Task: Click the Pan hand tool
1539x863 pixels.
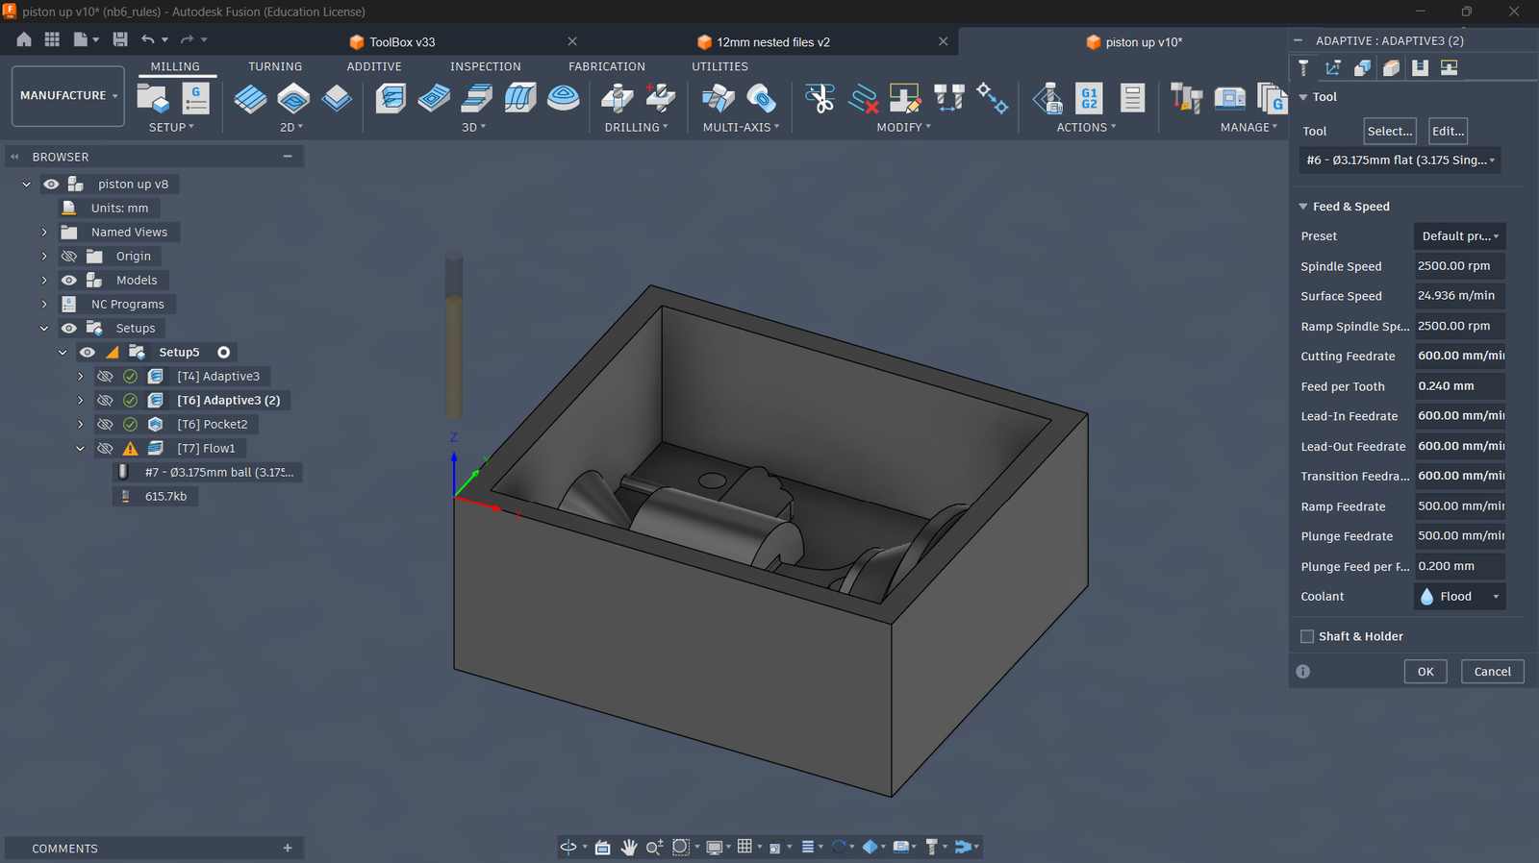Action: [629, 847]
